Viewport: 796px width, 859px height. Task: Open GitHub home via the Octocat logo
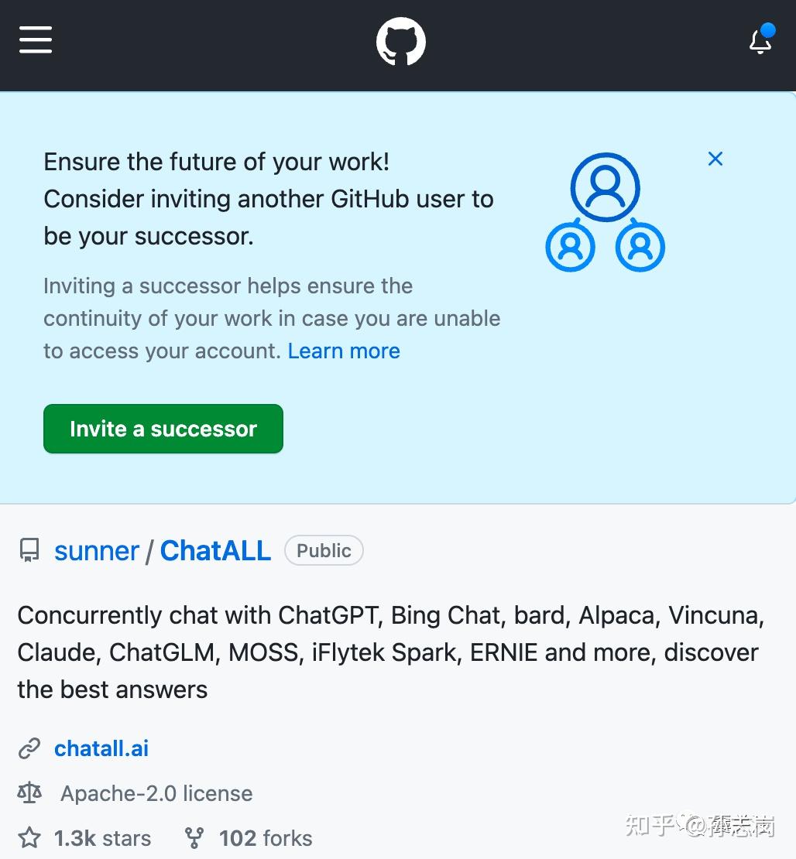(x=400, y=41)
